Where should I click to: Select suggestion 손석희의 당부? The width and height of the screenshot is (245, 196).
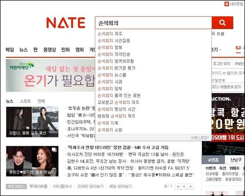click(110, 89)
